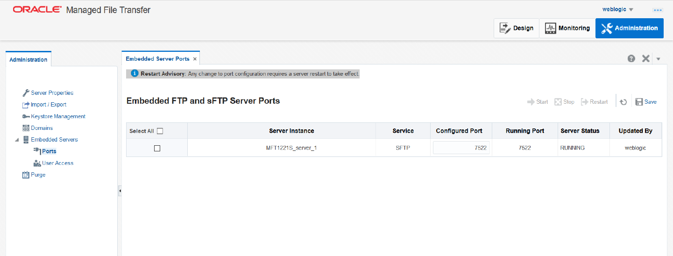
Task: Close the Embedded Server Ports tab
Action: tap(195, 59)
